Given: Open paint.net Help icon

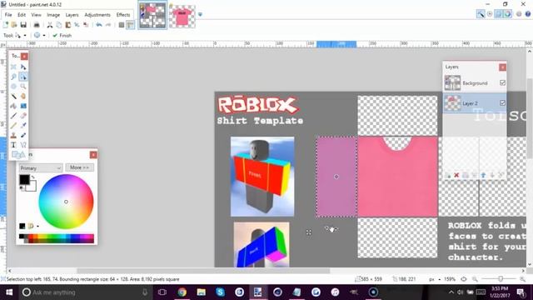Looking at the screenshot, I should click(528, 14).
